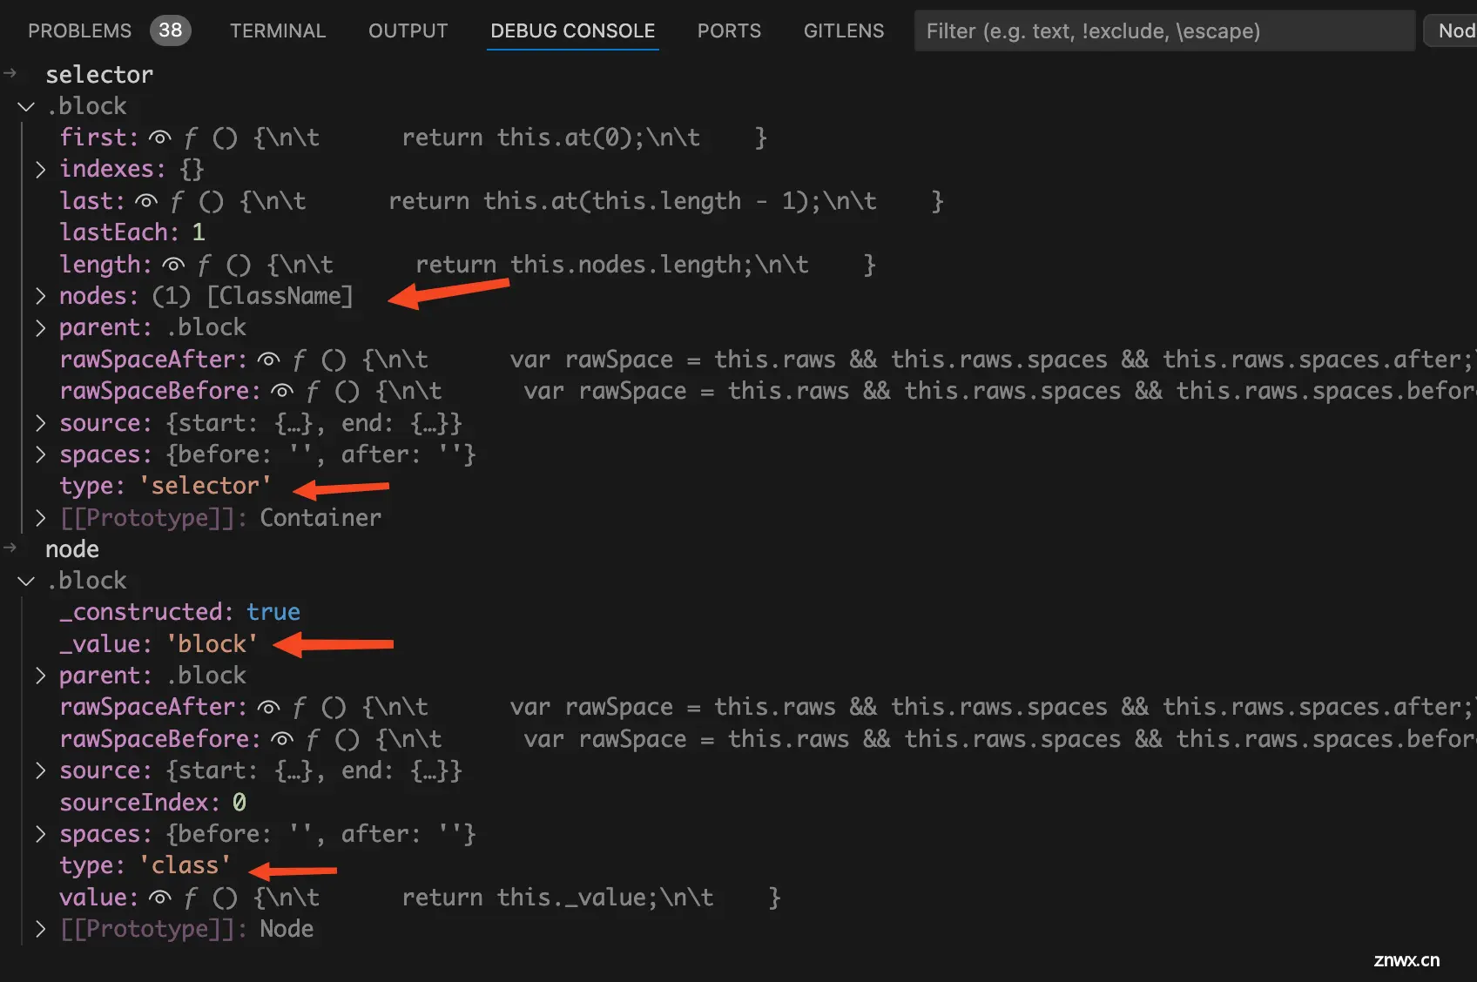Open the PORTS tab

coord(729,30)
